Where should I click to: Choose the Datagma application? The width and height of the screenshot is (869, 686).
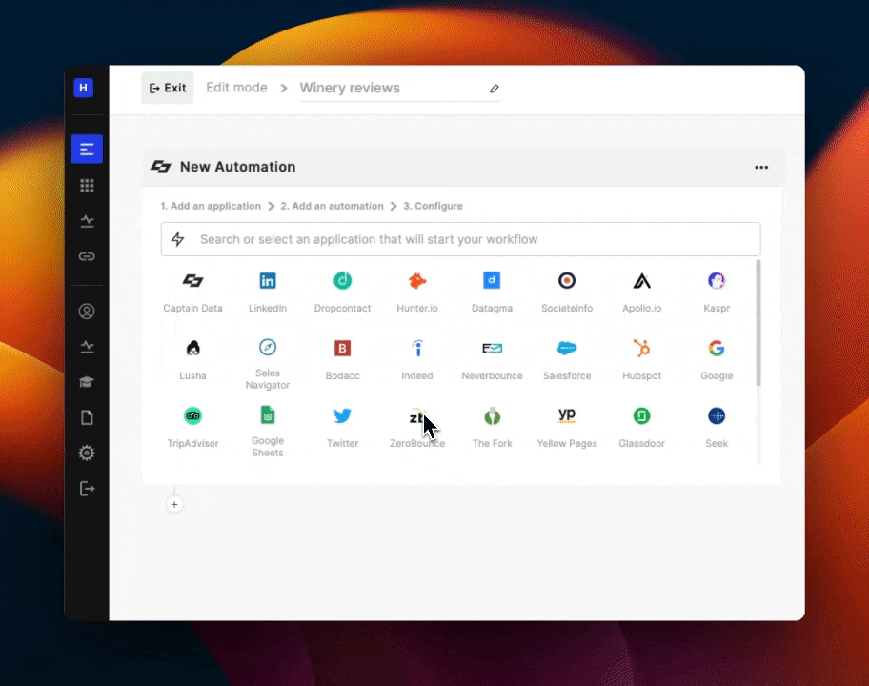point(492,293)
